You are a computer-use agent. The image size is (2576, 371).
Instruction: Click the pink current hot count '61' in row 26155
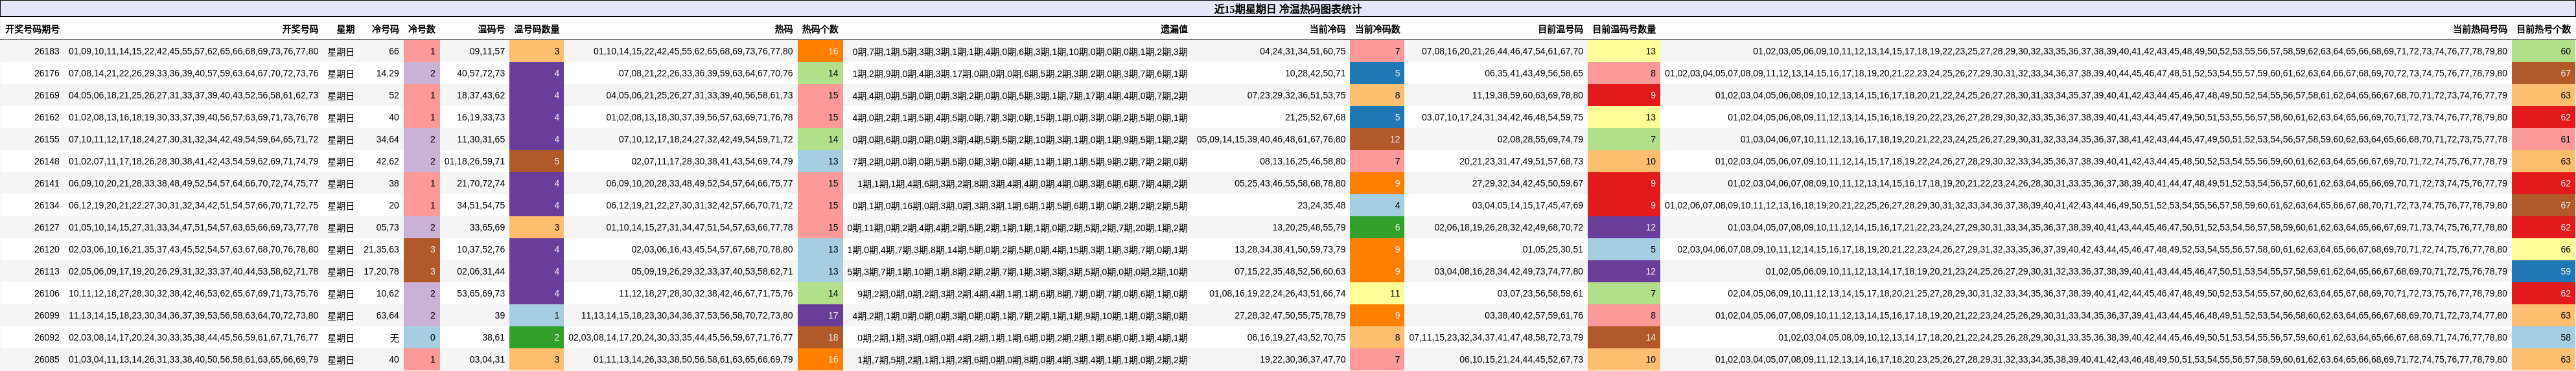tap(2543, 139)
